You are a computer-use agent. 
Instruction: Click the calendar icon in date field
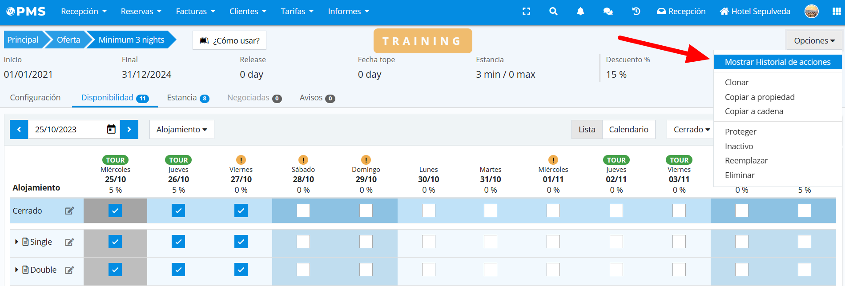[111, 129]
